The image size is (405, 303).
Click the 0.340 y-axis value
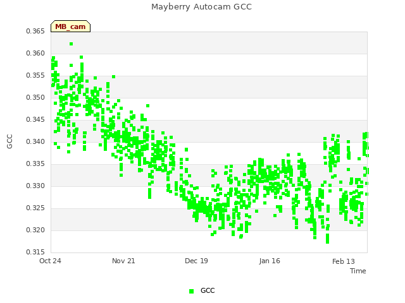tap(35, 141)
